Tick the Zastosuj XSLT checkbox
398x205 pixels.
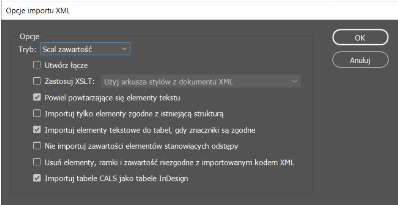[x=37, y=82]
